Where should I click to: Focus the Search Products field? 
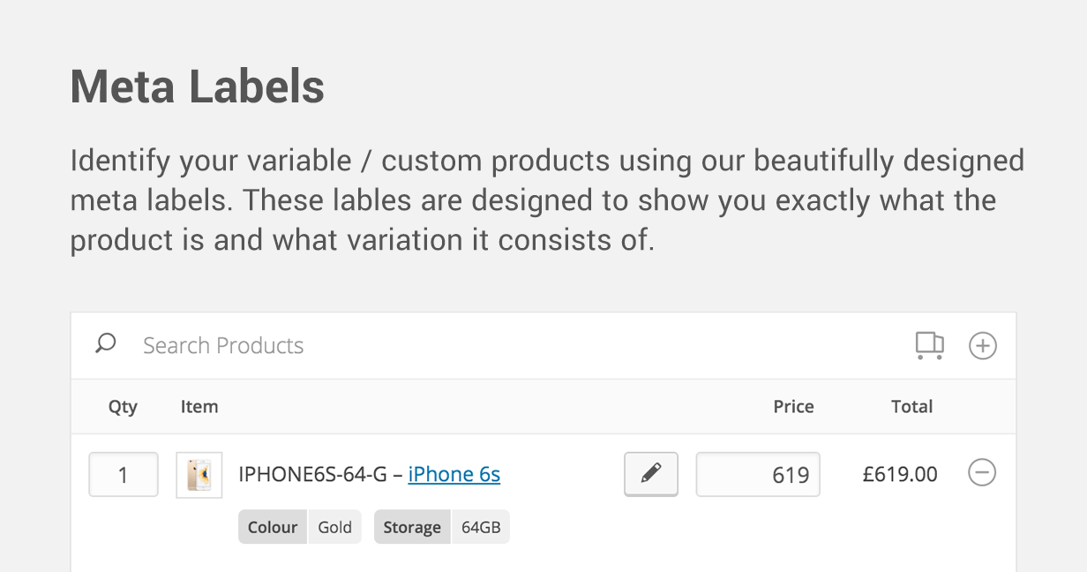521,345
